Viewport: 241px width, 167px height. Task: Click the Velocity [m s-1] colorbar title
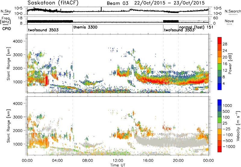(x=238, y=126)
